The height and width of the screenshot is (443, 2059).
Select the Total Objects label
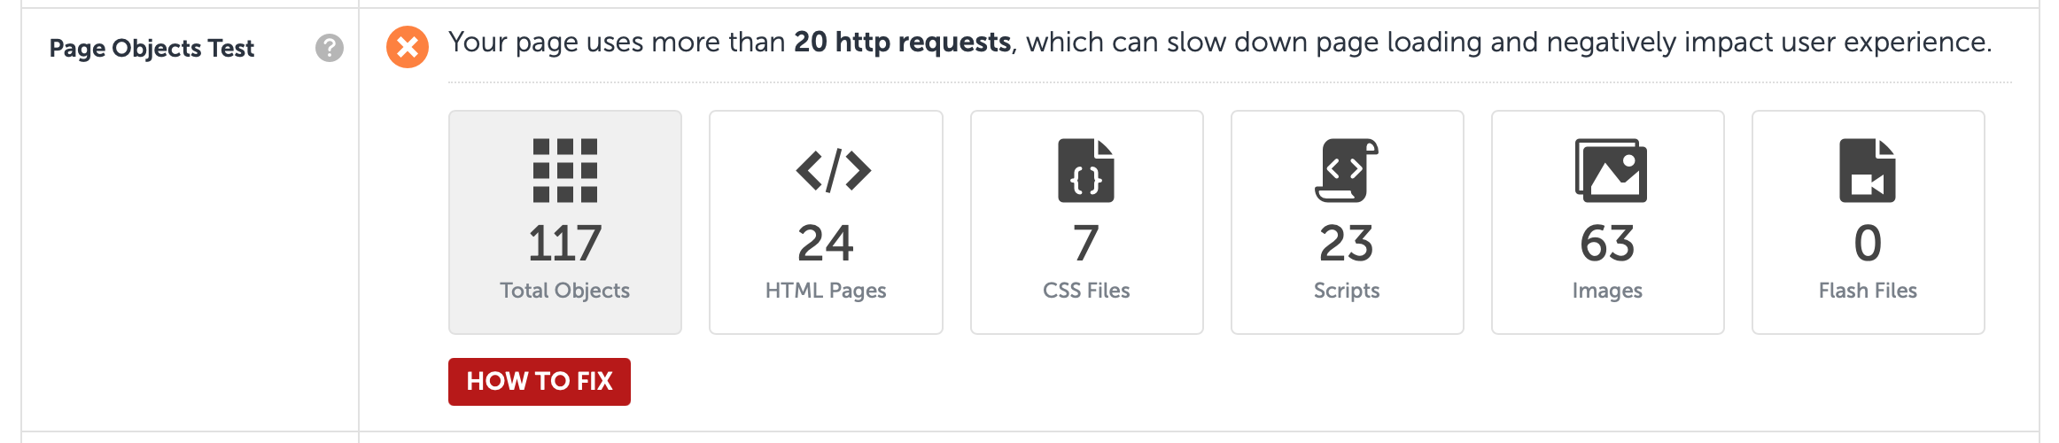pyautogui.click(x=564, y=291)
